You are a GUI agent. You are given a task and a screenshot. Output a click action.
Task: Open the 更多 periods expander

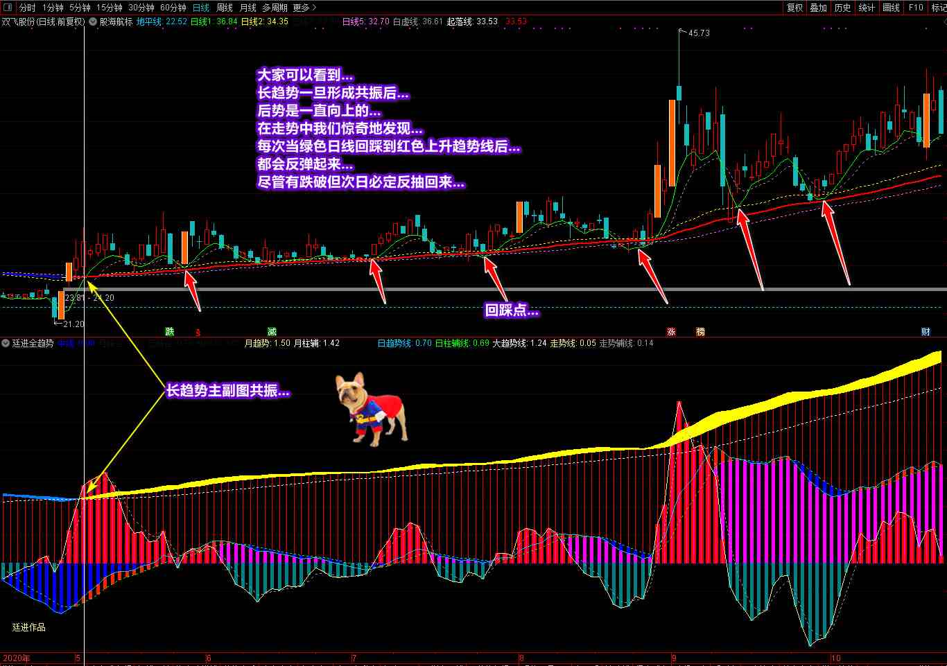click(x=304, y=8)
